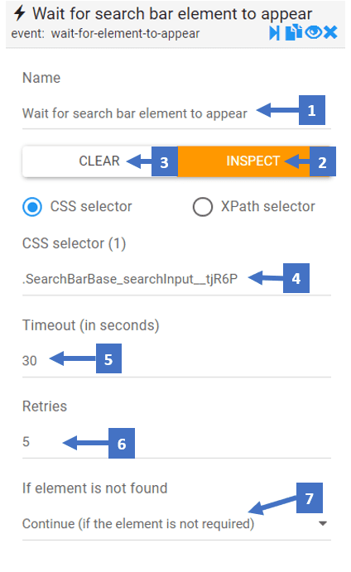Screen dimensions: 351x572
Task: Click the number 4 annotation badge
Action: point(296,278)
